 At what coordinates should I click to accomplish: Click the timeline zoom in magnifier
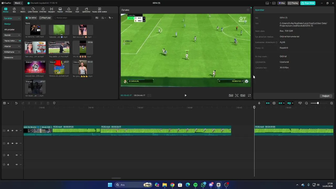click(x=332, y=103)
